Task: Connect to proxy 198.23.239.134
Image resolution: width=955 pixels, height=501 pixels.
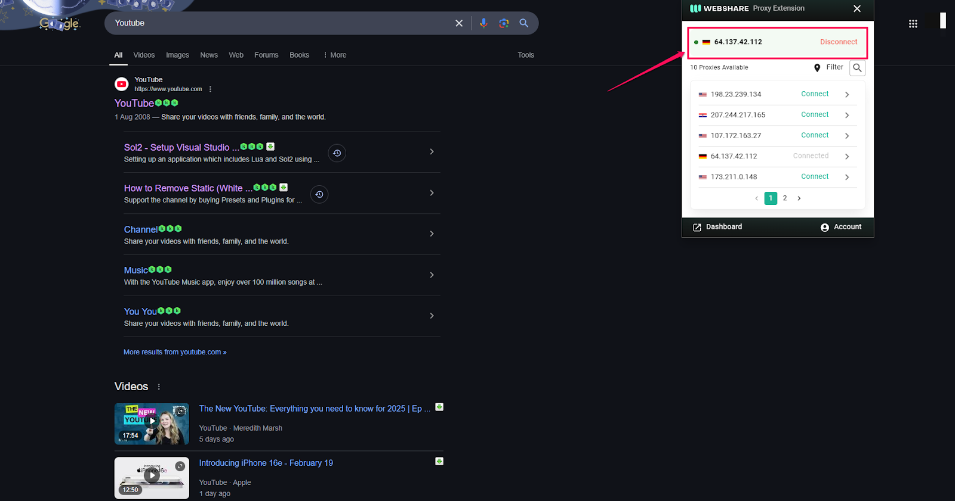Action: click(815, 94)
